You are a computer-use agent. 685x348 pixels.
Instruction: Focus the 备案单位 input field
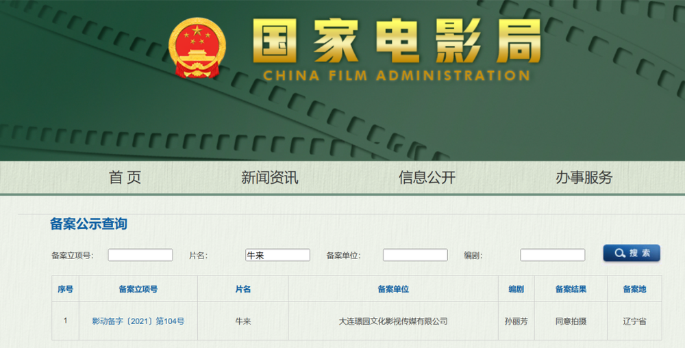(415, 255)
